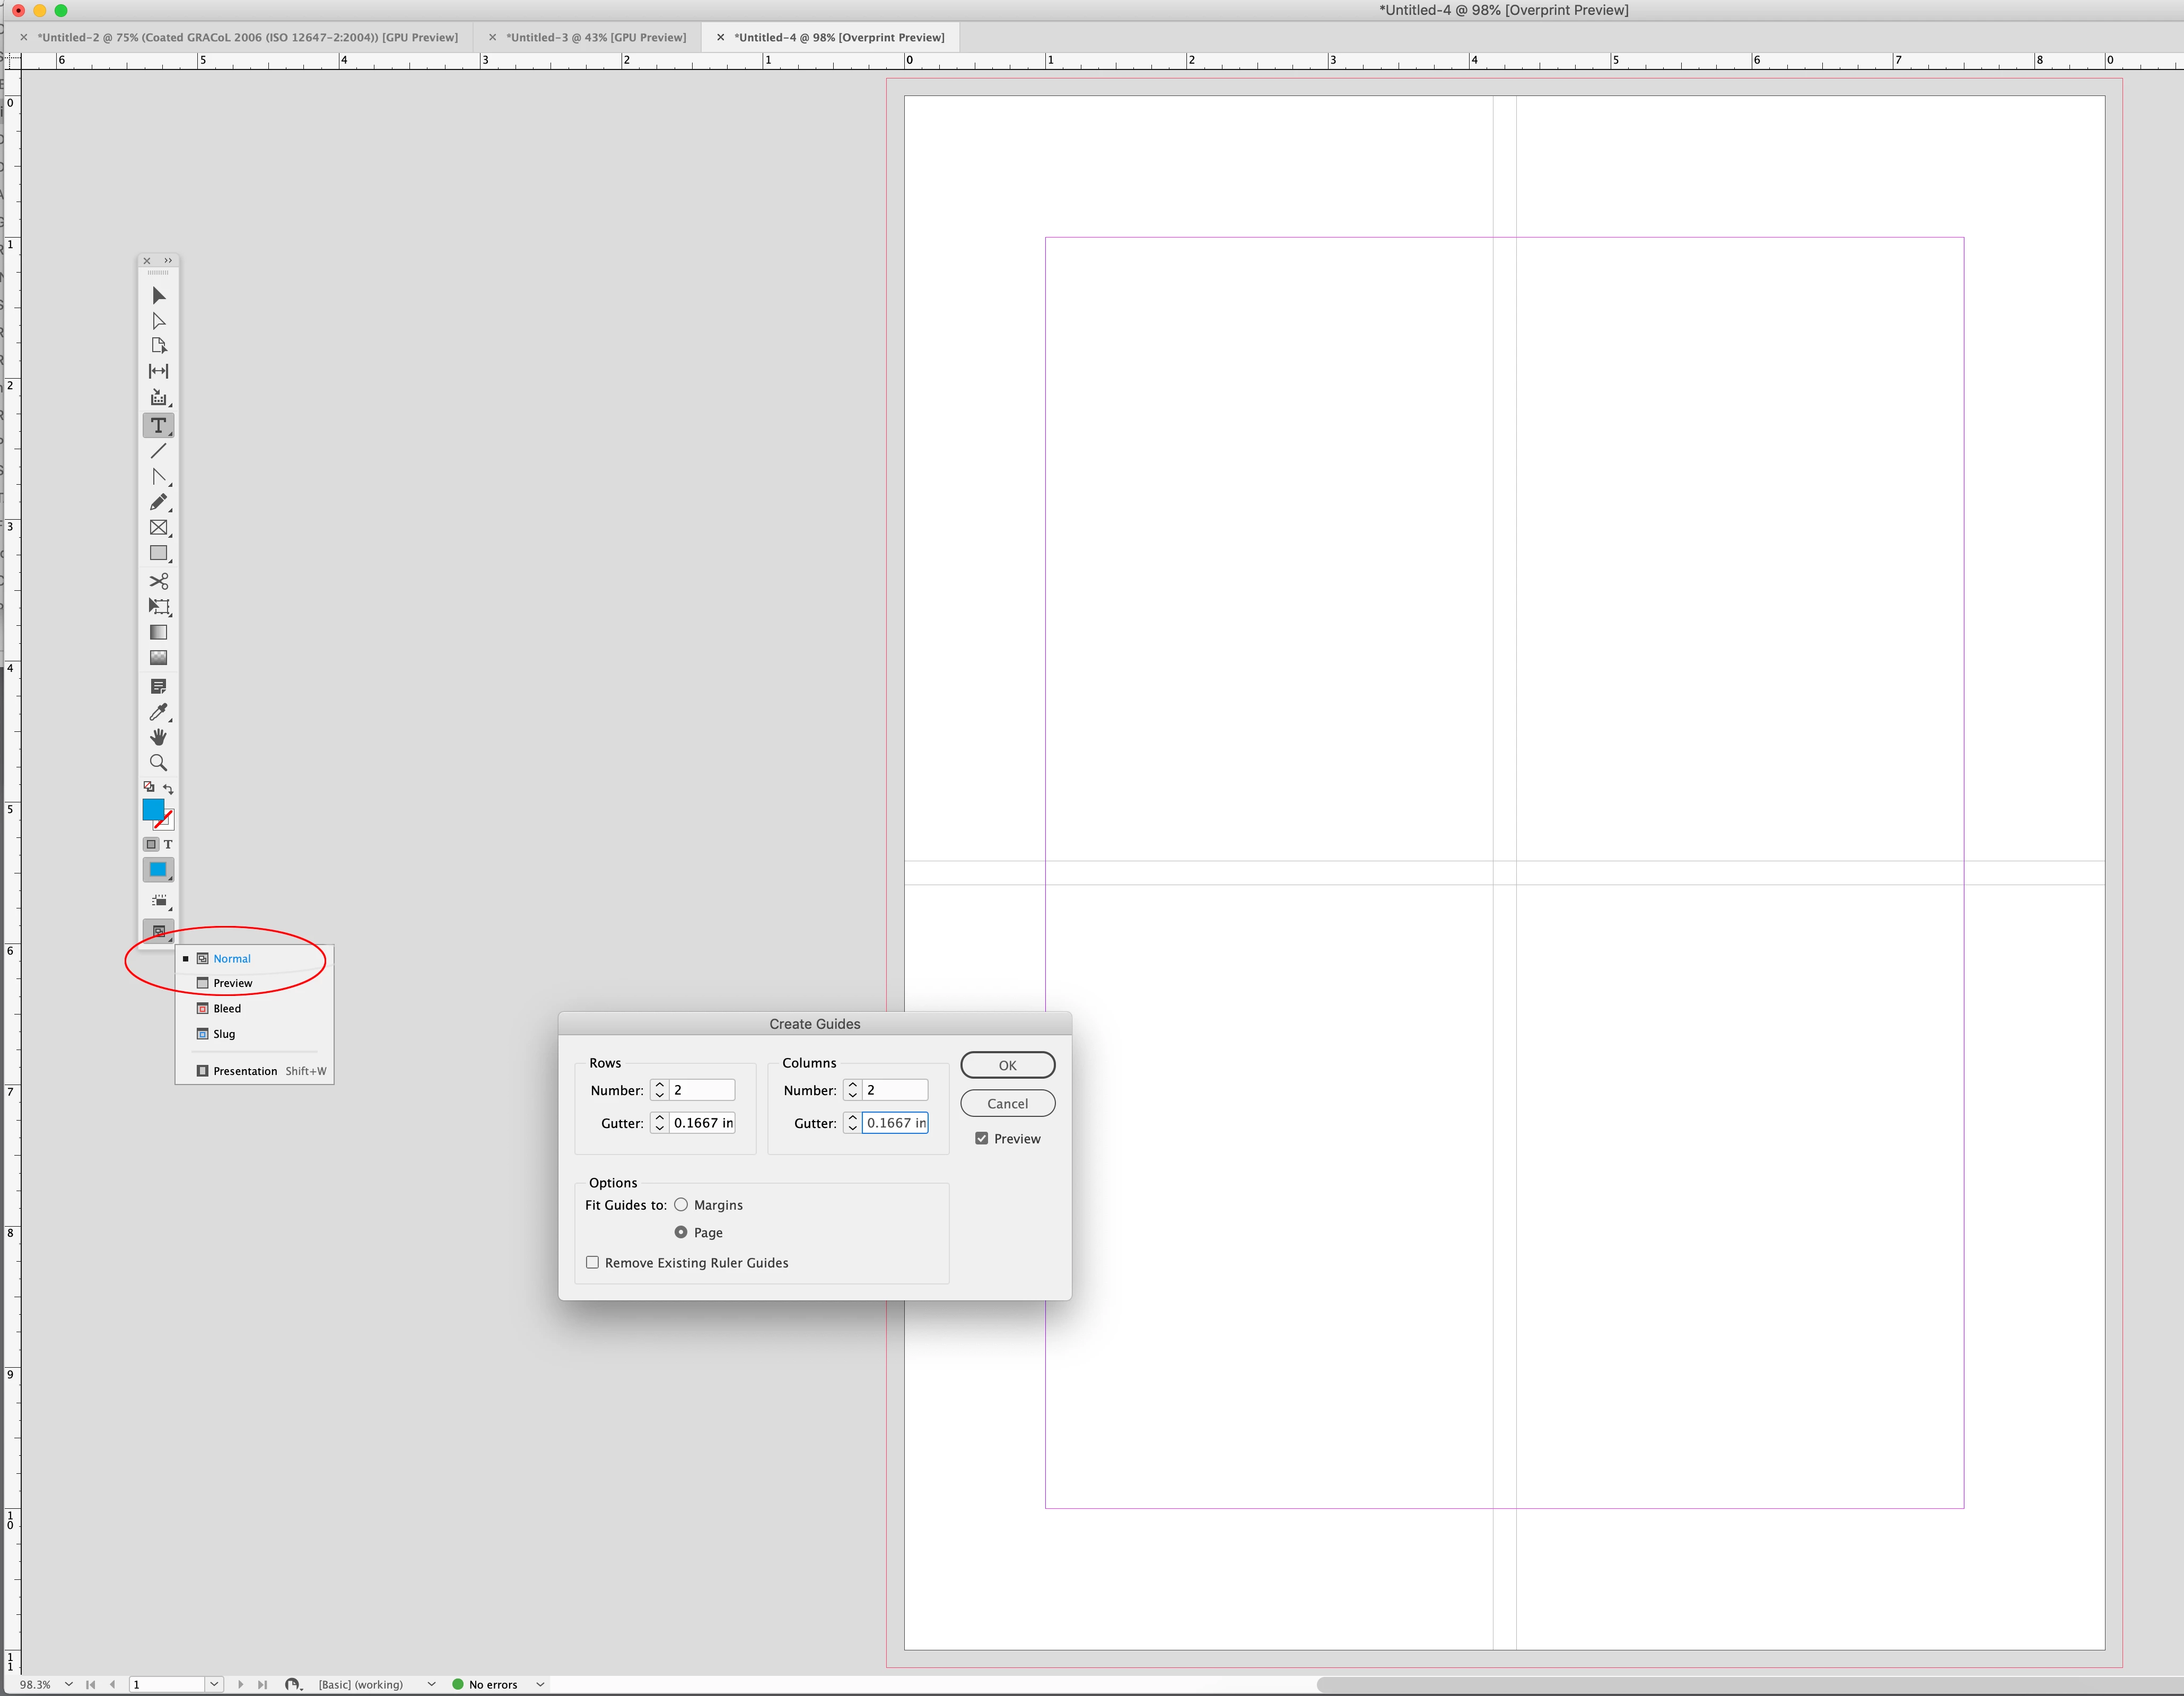This screenshot has height=1696, width=2184.
Task: Activate the Hand tool
Action: click(158, 737)
